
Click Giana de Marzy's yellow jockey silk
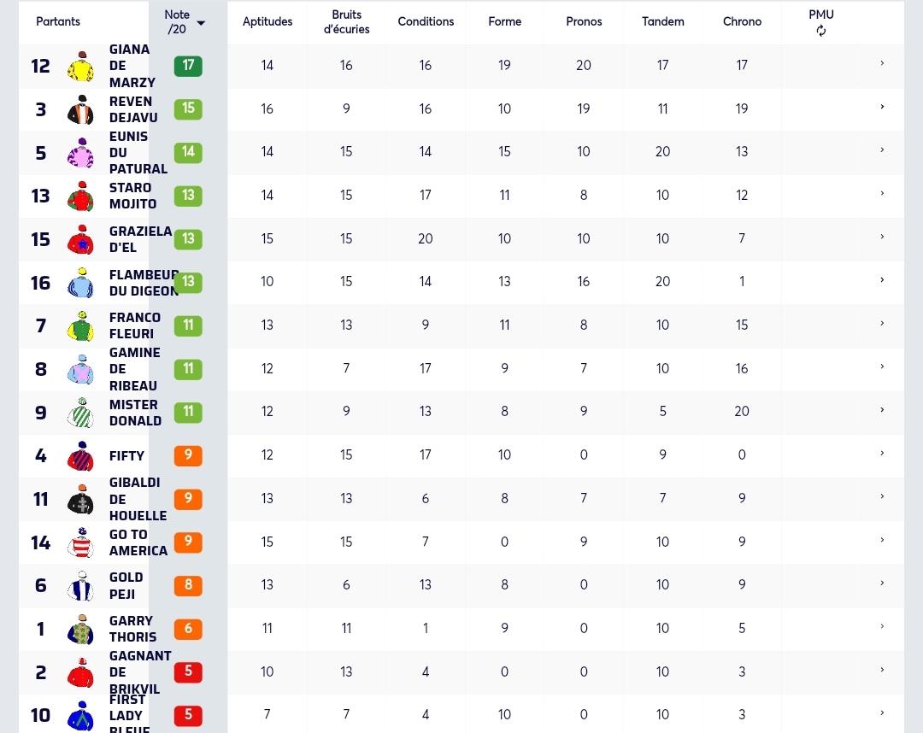pyautogui.click(x=81, y=66)
